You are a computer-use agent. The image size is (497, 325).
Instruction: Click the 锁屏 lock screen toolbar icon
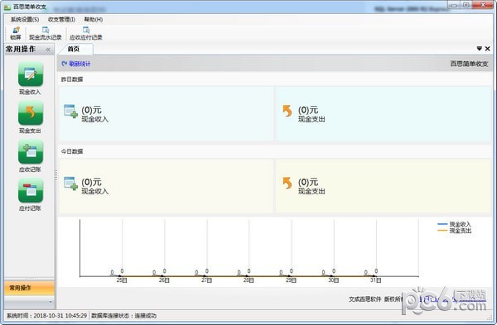pos(16,34)
